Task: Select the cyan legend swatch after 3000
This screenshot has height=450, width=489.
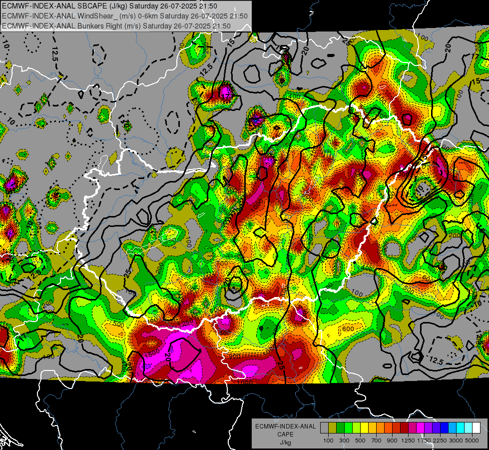Action: pos(461,428)
